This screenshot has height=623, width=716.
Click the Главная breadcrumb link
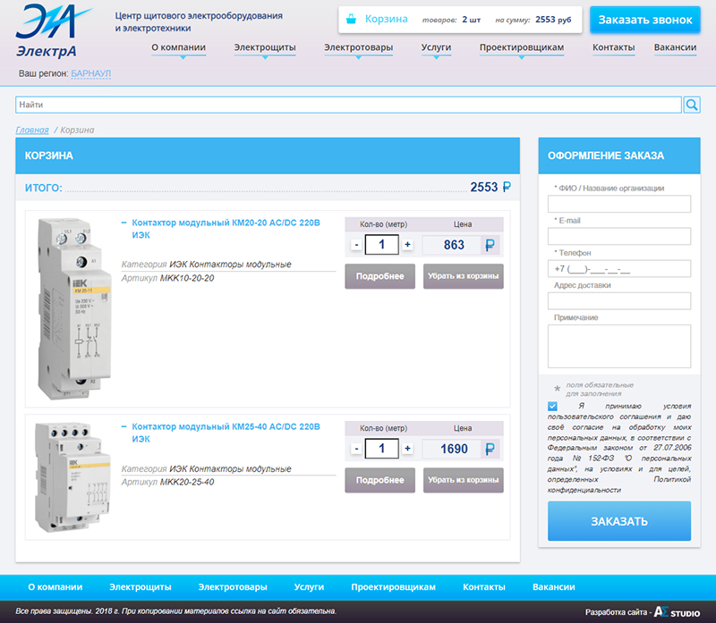click(x=32, y=130)
